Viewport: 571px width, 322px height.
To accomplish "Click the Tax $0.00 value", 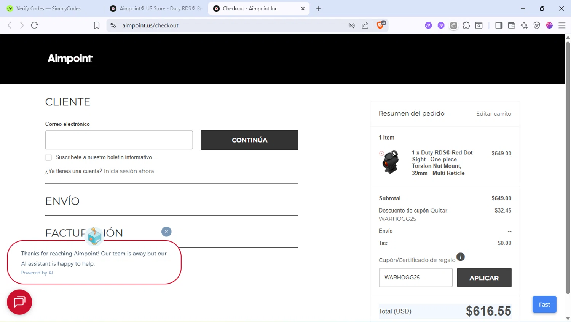I will tap(504, 243).
